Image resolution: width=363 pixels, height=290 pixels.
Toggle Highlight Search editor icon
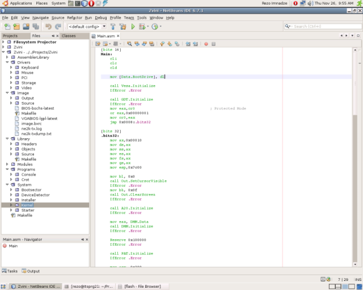(x=151, y=44)
